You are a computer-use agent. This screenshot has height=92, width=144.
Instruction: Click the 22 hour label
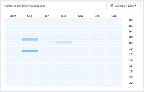coord(131,83)
